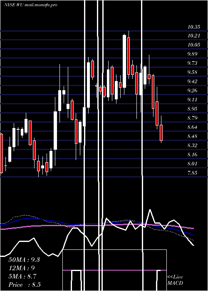Click the 5MA : 8.7 readout
Screen dimensions: 208x291
pyautogui.click(x=22, y=276)
